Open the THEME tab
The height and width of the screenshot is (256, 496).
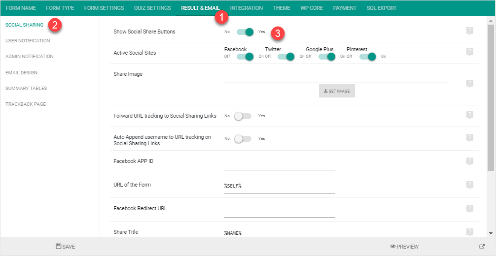pyautogui.click(x=282, y=8)
